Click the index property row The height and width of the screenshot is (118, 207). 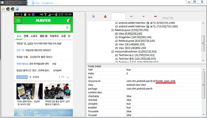(x=145, y=74)
